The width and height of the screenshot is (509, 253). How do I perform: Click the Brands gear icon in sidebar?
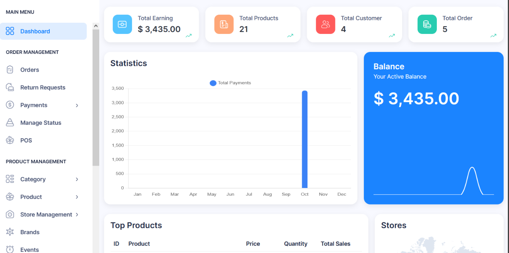click(x=10, y=232)
